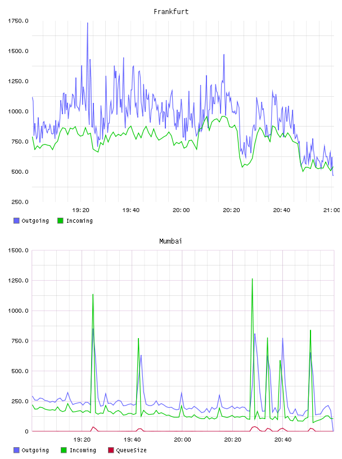Click the 250.0 axis label on Frankfurt chart

(x=20, y=202)
